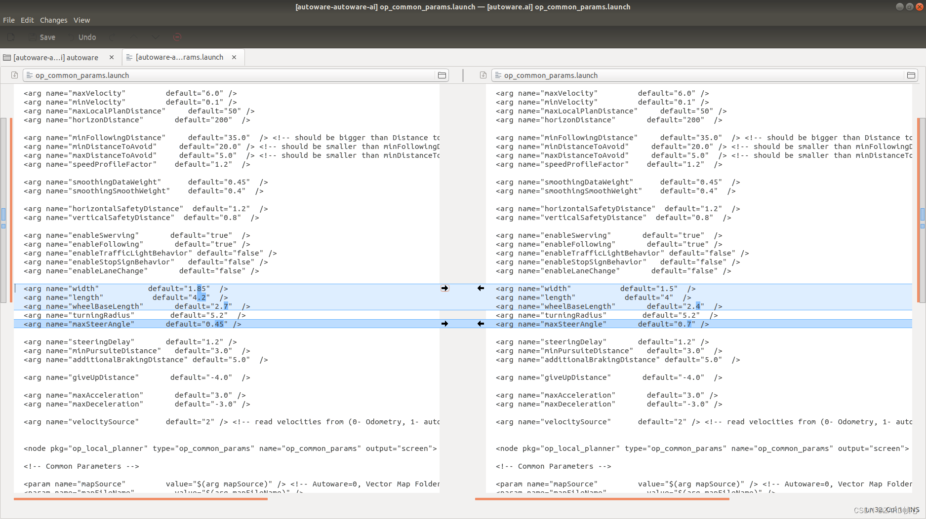Screen dimensions: 926x519
Task: Browse folder icon in right file chooser
Action: [911, 75]
